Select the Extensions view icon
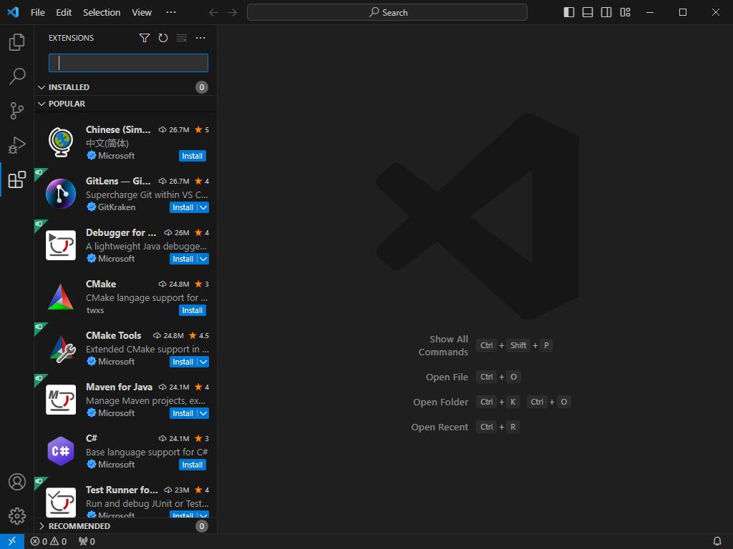The height and width of the screenshot is (549, 733). click(x=17, y=179)
